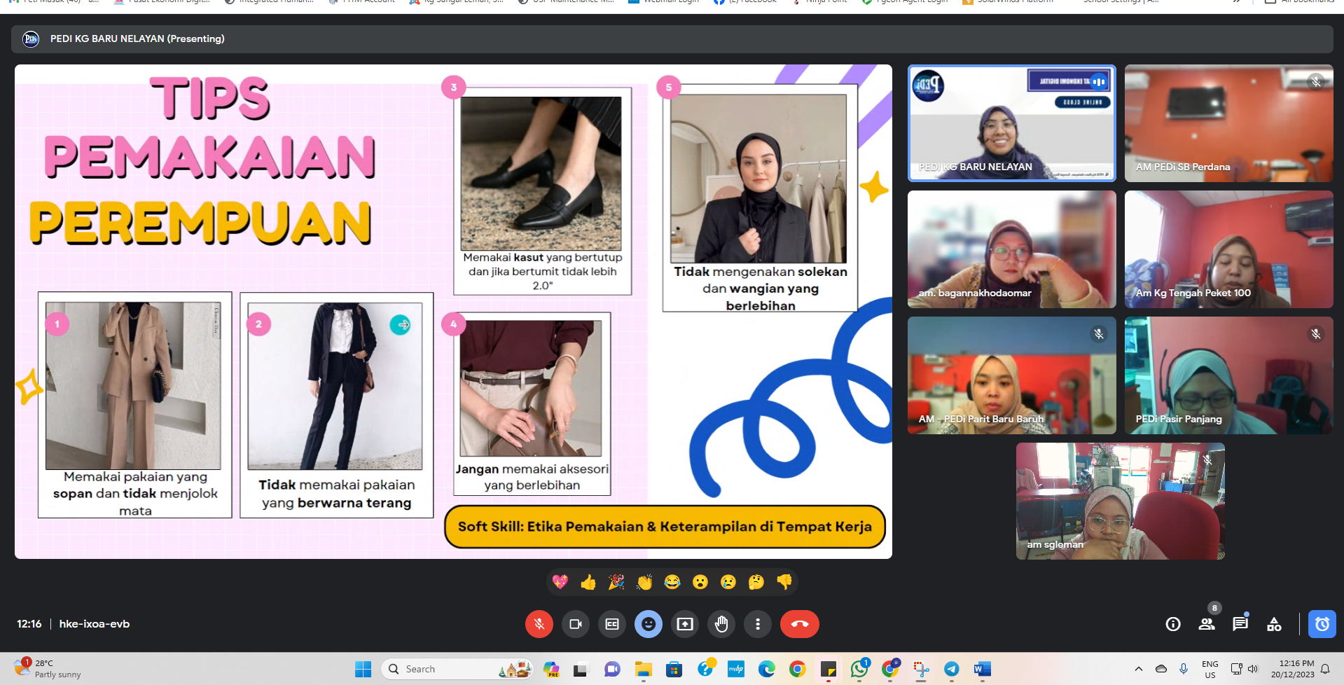Toggle the camera on or off

tap(576, 624)
